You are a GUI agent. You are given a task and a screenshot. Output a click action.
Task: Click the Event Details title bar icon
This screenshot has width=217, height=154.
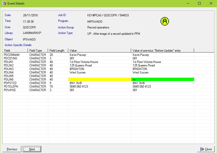tap(4, 4)
